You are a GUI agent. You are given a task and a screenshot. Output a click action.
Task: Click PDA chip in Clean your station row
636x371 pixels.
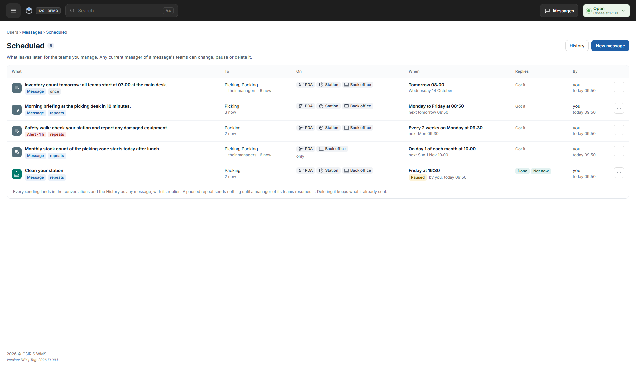306,170
